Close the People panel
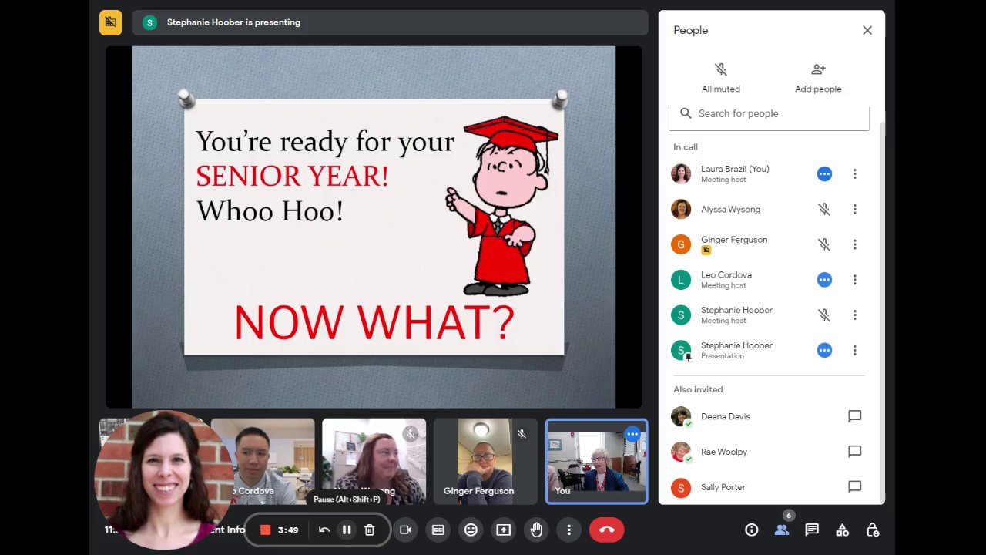This screenshot has width=986, height=555. [x=867, y=30]
